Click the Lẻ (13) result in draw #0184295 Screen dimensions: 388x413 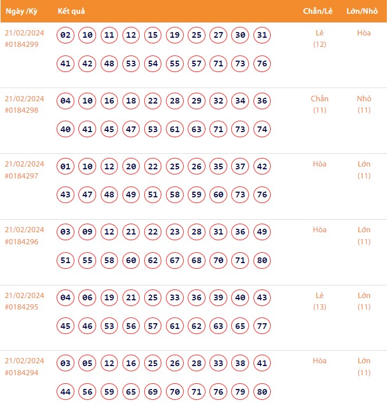[x=319, y=301]
